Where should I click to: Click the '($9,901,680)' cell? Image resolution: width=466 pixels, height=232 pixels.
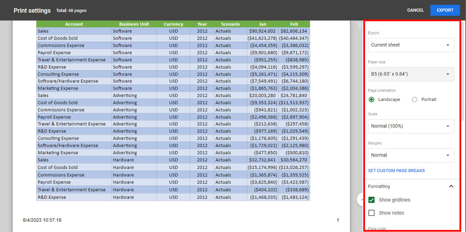pos(263,53)
